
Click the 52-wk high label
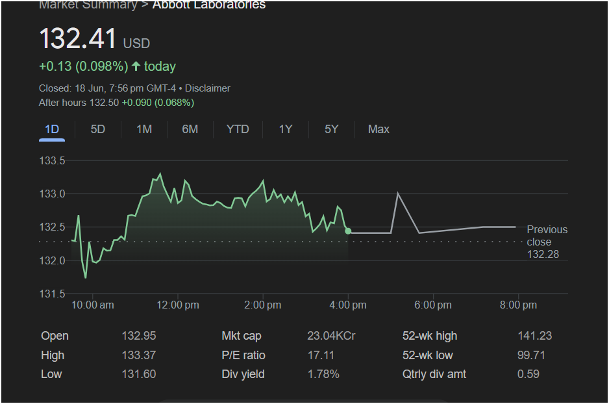(430, 336)
